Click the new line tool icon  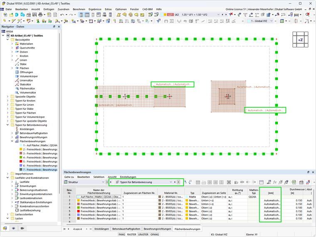(13, 21)
